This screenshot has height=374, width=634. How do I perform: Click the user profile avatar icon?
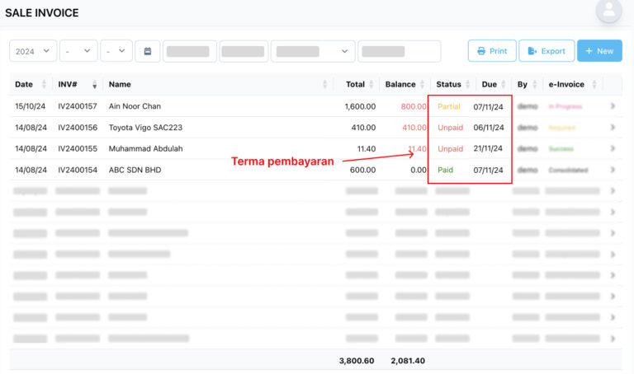click(609, 10)
